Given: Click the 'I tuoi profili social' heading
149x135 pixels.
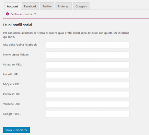Looking at the screenshot, I should [17, 25].
